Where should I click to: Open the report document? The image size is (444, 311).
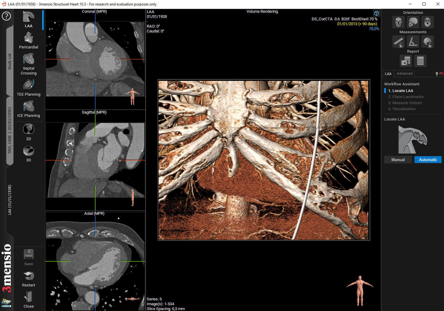pos(420,61)
